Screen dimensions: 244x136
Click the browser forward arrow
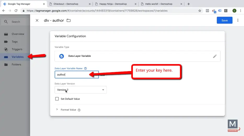(10, 11)
